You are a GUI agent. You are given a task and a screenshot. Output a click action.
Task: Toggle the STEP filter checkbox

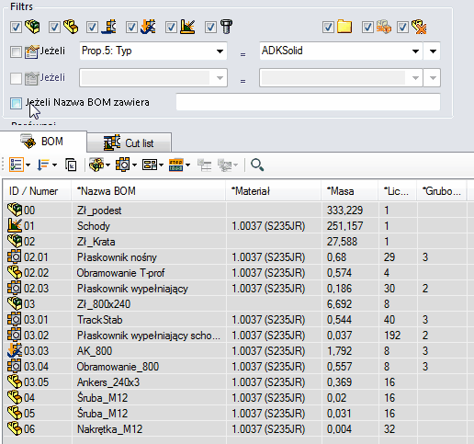(367, 27)
